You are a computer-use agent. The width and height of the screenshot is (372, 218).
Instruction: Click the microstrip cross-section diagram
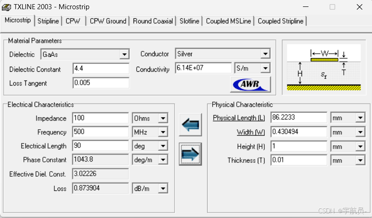coord(324,67)
